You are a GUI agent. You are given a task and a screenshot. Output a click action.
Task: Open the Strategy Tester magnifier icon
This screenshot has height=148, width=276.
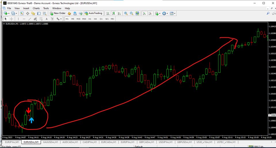coord(45,14)
